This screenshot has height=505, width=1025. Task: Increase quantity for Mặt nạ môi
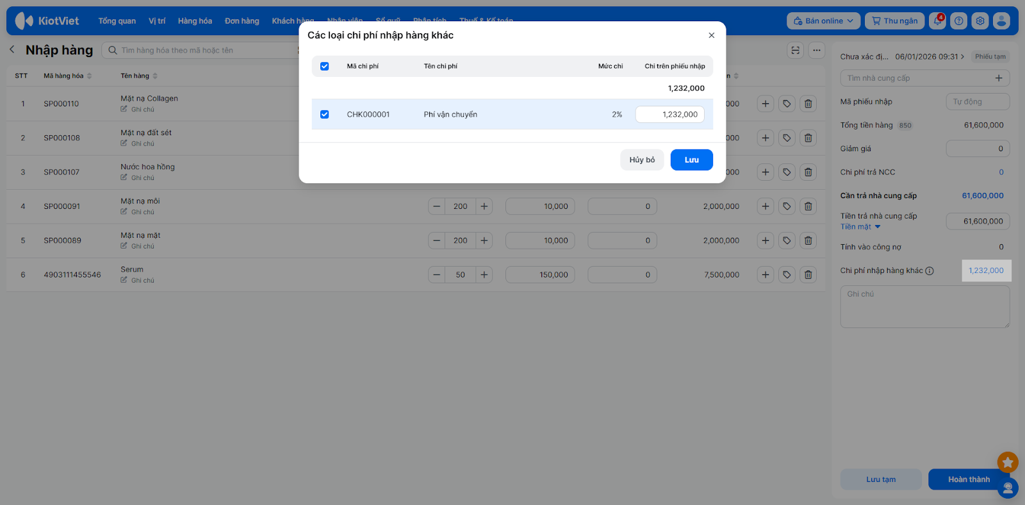click(x=484, y=206)
